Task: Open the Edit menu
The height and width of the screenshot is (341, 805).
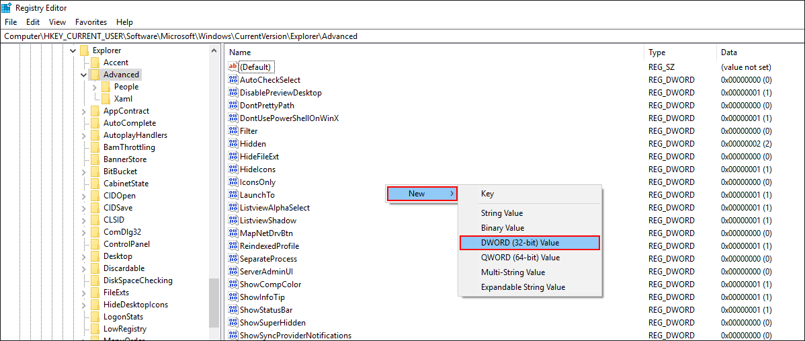Action: tap(33, 22)
